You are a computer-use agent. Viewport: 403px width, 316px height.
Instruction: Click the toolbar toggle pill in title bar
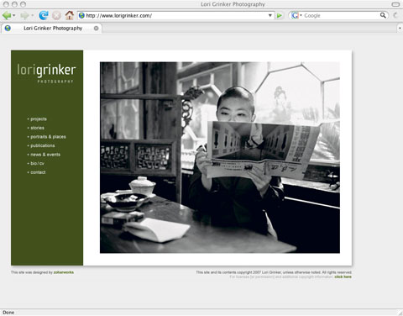(x=395, y=4)
